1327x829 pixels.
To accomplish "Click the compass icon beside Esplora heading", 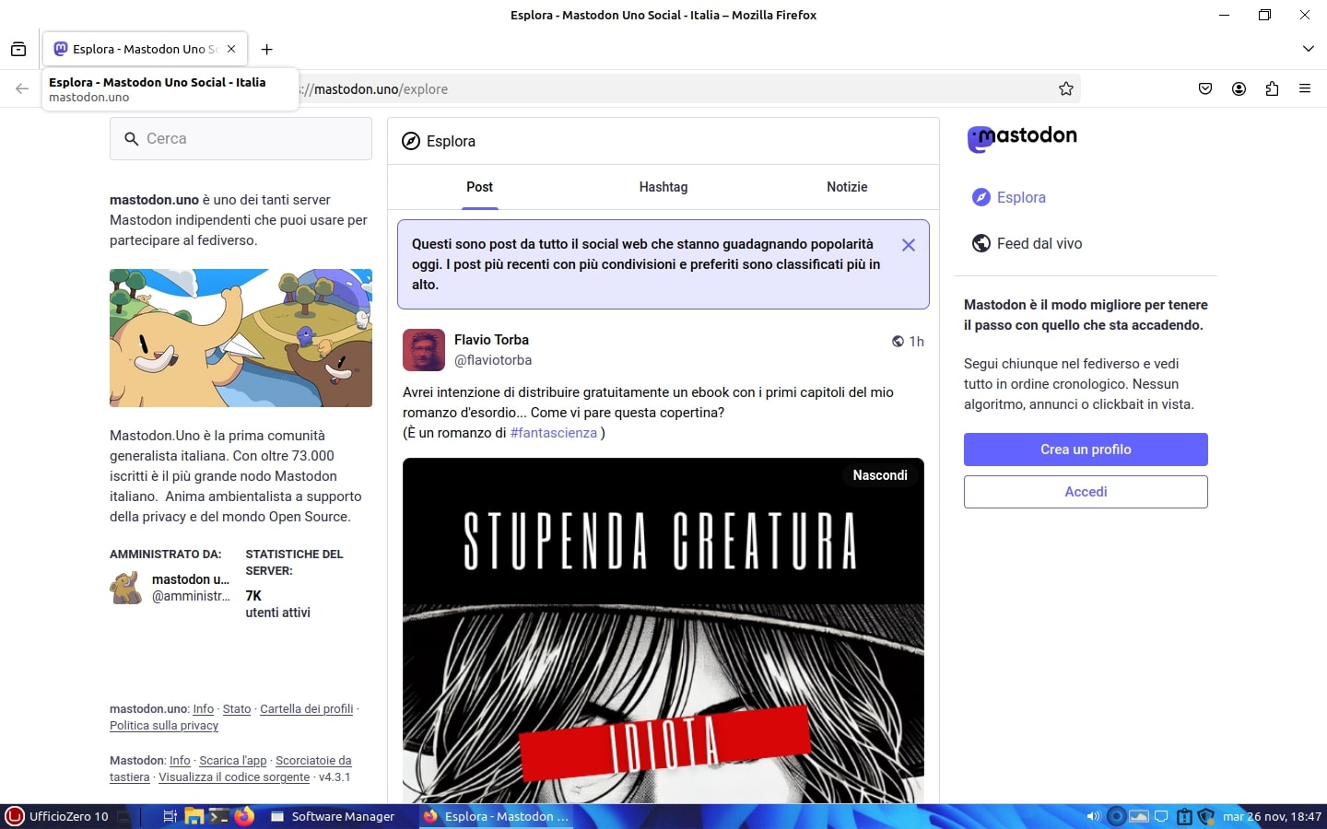I will pyautogui.click(x=411, y=141).
